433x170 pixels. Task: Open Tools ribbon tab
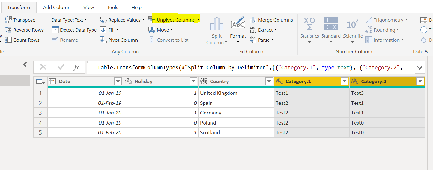point(113,7)
